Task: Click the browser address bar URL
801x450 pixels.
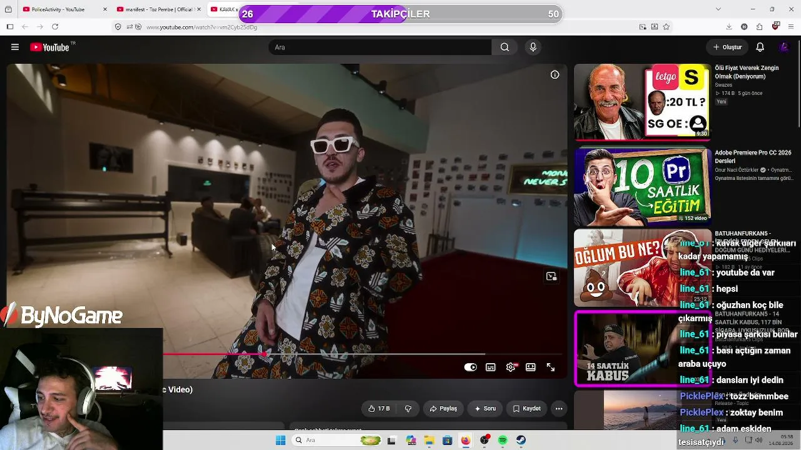Action: click(x=202, y=27)
